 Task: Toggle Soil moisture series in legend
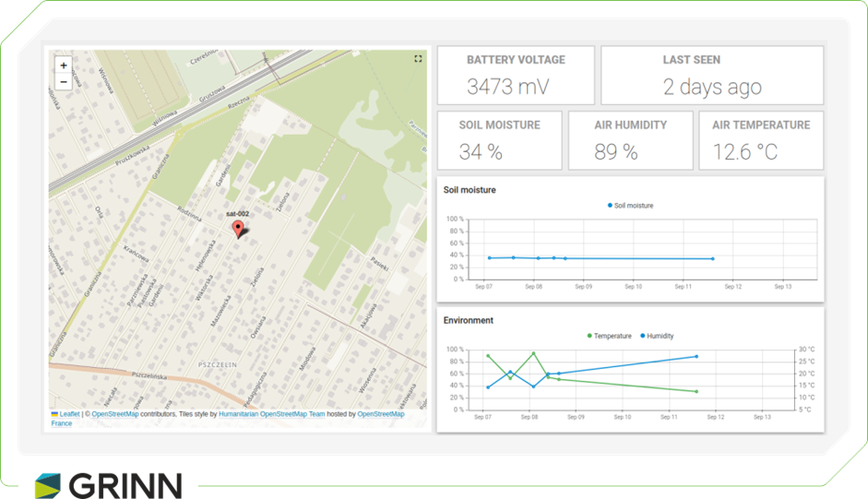pos(631,206)
